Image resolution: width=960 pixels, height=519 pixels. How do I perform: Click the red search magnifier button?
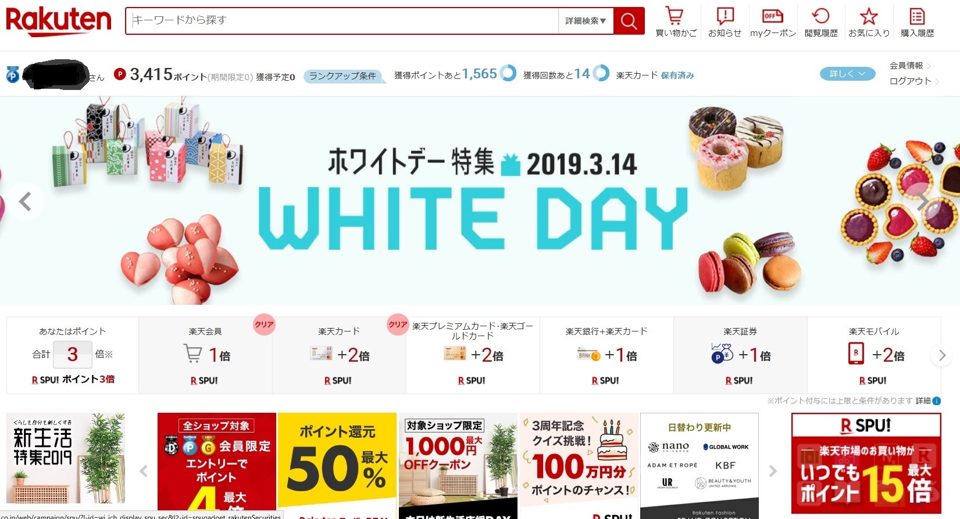629,21
